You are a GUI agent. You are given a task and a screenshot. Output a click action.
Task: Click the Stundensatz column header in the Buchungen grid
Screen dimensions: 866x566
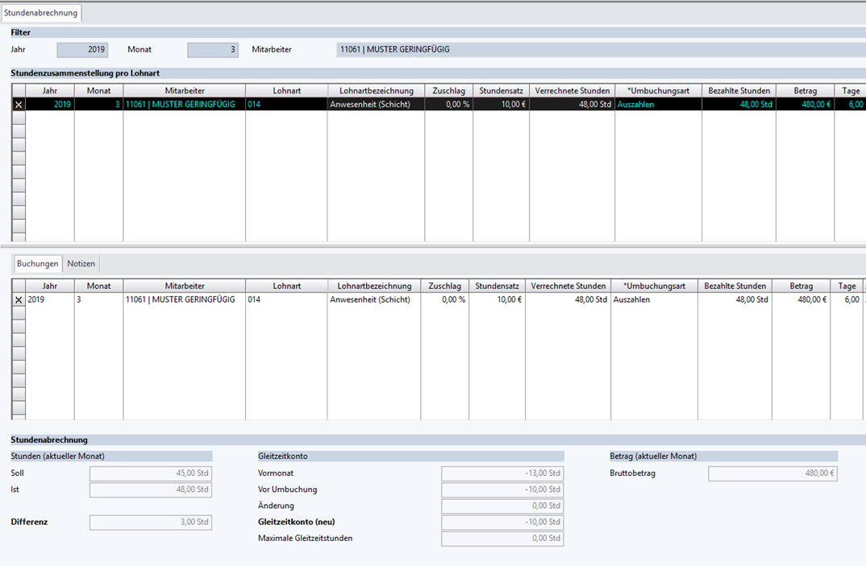(497, 286)
